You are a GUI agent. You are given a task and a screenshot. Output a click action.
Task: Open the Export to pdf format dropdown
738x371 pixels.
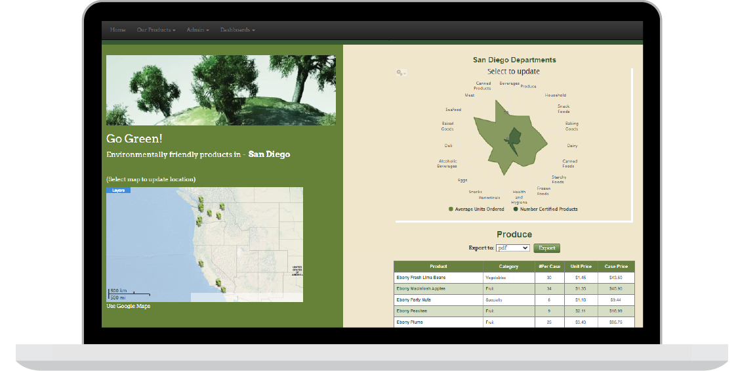(x=512, y=248)
